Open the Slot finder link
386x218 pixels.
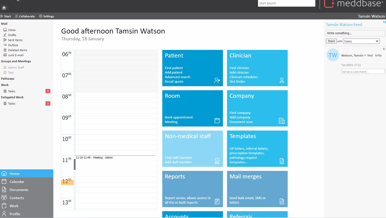[237, 82]
